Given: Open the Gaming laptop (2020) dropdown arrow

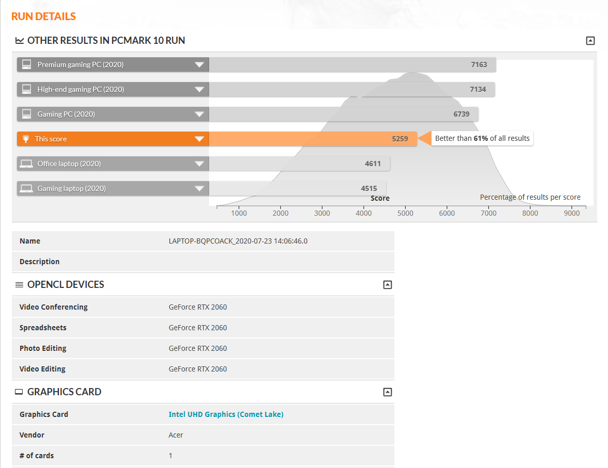Looking at the screenshot, I should tap(199, 188).
